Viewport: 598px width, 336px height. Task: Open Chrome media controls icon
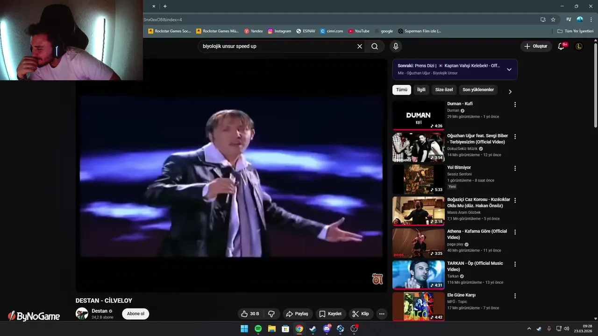click(569, 20)
